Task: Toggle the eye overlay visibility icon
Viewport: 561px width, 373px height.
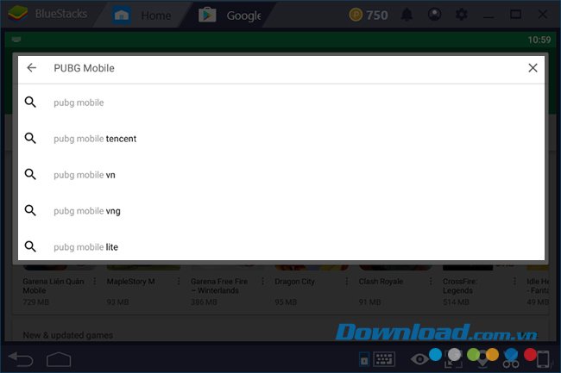Action: [419, 359]
